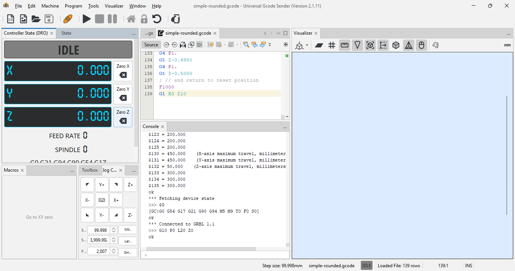
Task: Toggle the visualizer tool cone icon
Action: click(357, 46)
